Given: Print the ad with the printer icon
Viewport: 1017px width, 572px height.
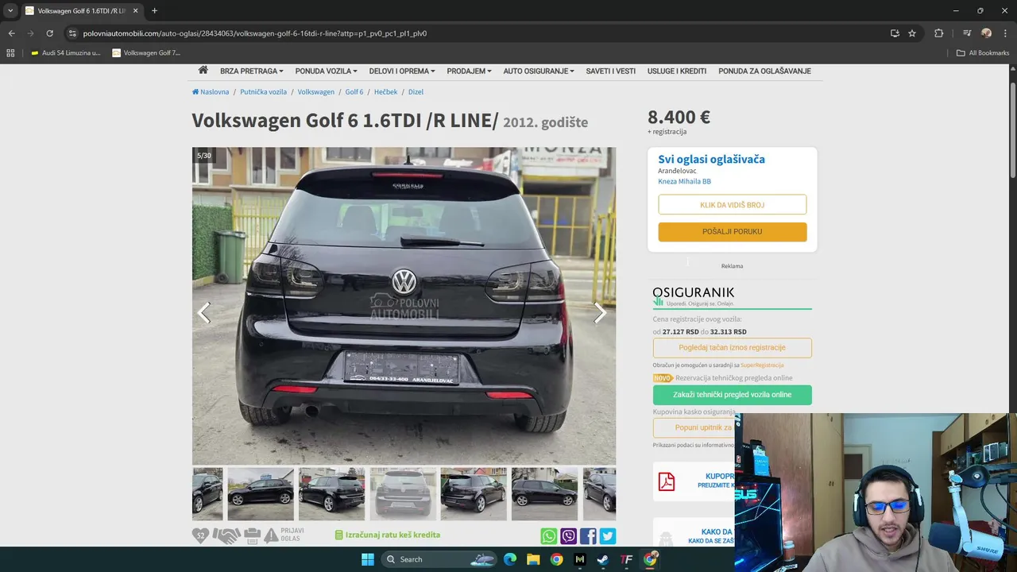Looking at the screenshot, I should tap(253, 536).
